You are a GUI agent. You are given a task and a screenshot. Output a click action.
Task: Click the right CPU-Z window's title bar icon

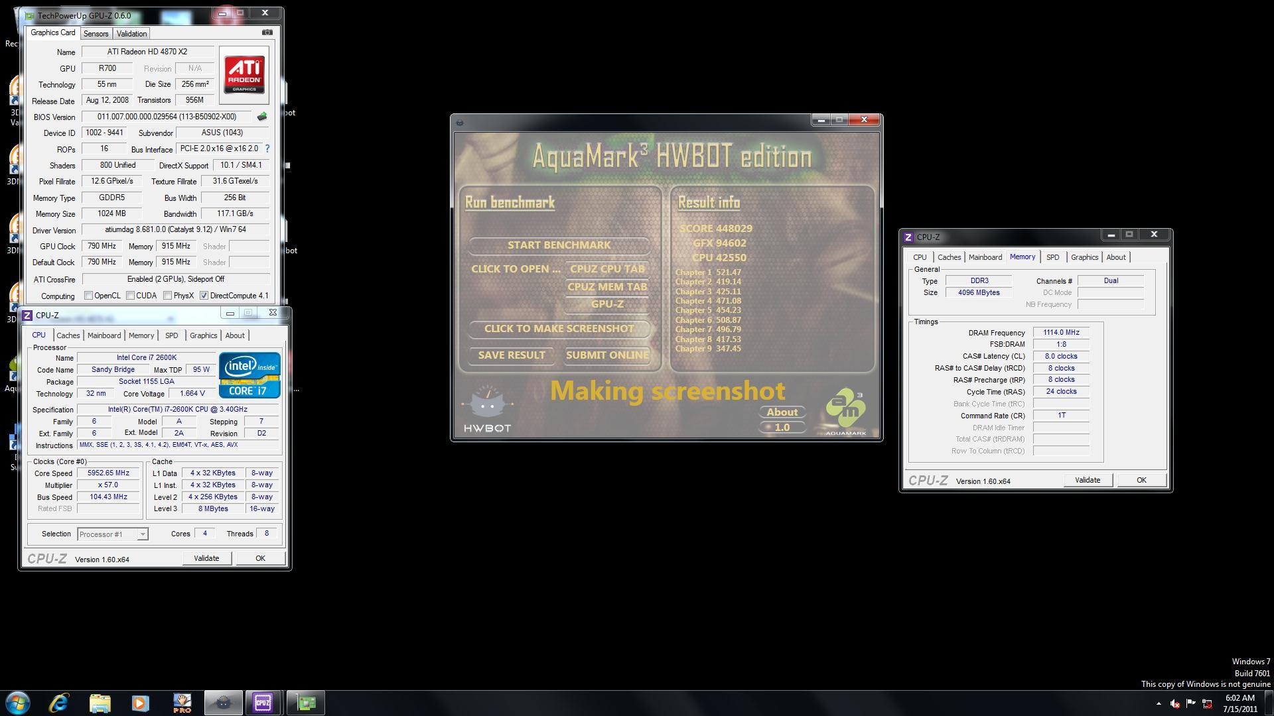point(908,237)
